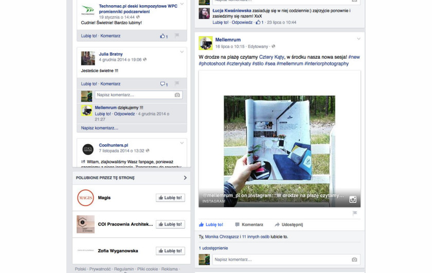The height and width of the screenshot is (273, 432).
Task: Expand options chevron on Technomac.pl post
Action: point(182,4)
